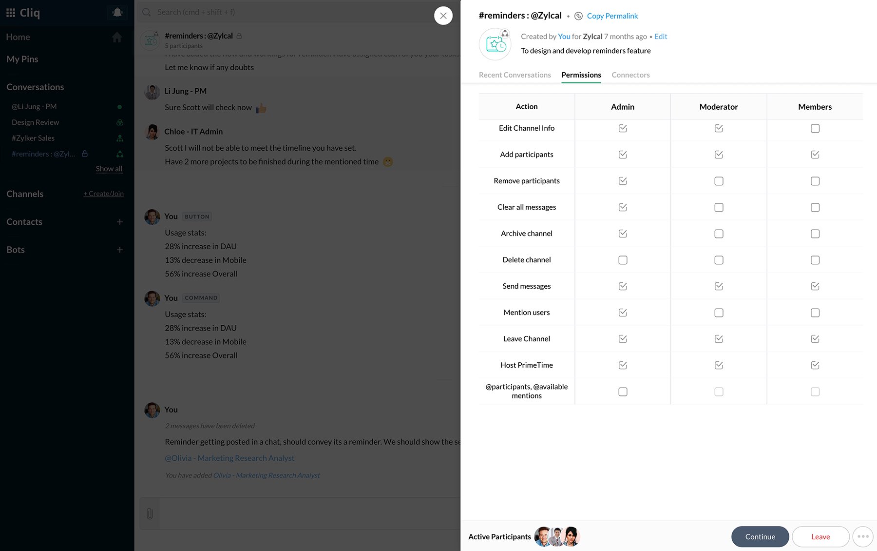The width and height of the screenshot is (877, 551).
Task: Click the message input field
Action: [309, 513]
